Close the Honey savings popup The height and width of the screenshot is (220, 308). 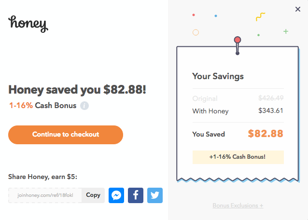coord(297,9)
